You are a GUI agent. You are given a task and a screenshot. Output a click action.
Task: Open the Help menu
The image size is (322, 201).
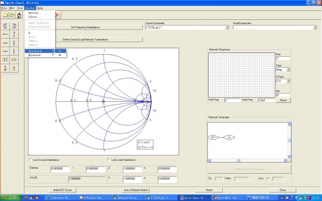[40, 8]
